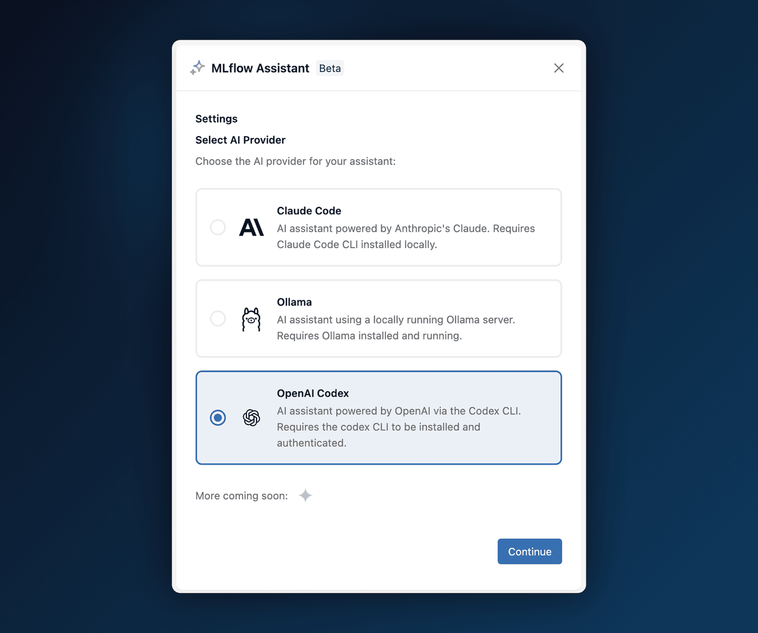
Task: Close the MLflow Assistant dialog
Action: point(559,68)
